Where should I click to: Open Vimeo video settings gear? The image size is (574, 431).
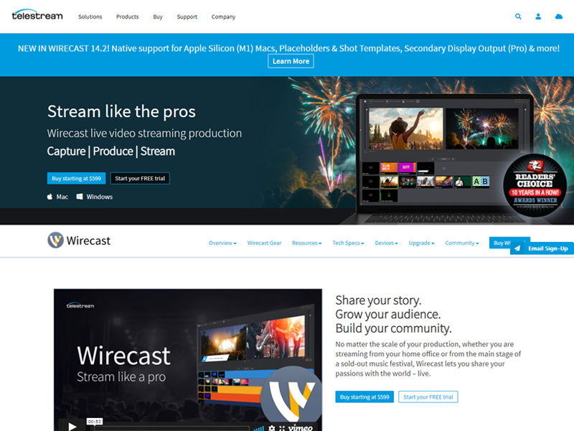point(272,427)
